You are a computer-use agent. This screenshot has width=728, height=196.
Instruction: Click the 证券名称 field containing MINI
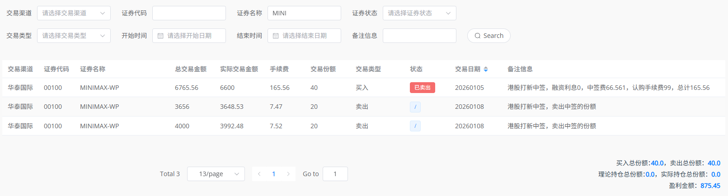[304, 13]
